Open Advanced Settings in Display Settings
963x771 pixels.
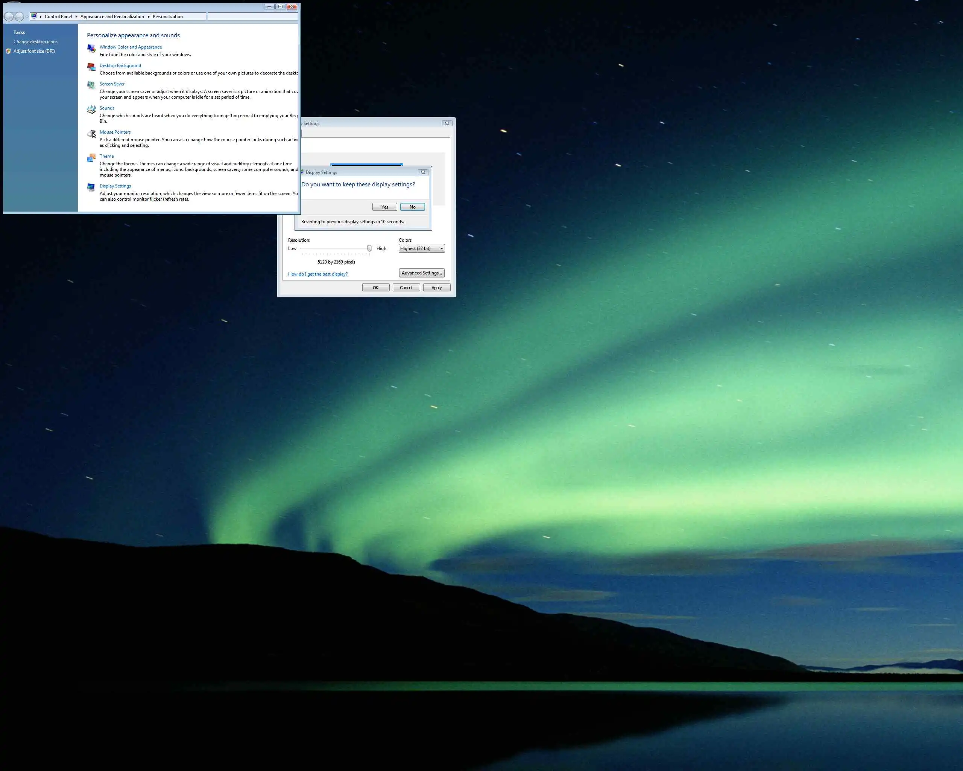tap(421, 273)
